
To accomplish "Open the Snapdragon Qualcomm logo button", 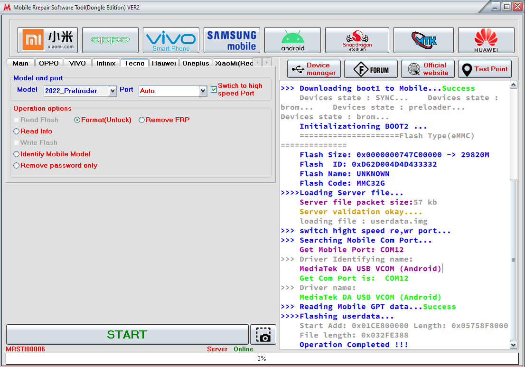I will pyautogui.click(x=357, y=40).
